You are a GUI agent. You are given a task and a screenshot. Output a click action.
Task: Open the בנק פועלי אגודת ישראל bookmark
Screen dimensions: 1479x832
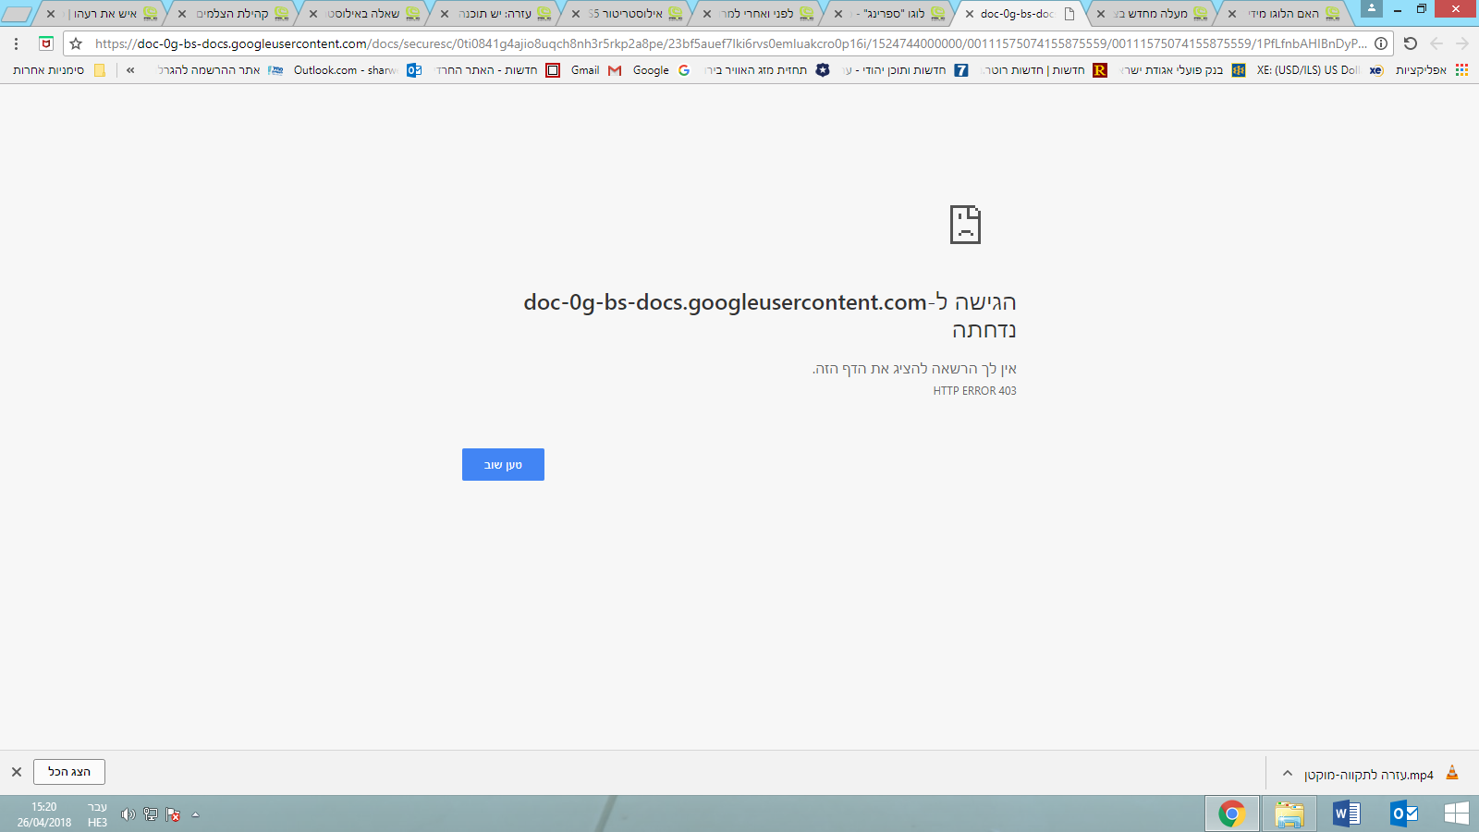[x=1182, y=70]
